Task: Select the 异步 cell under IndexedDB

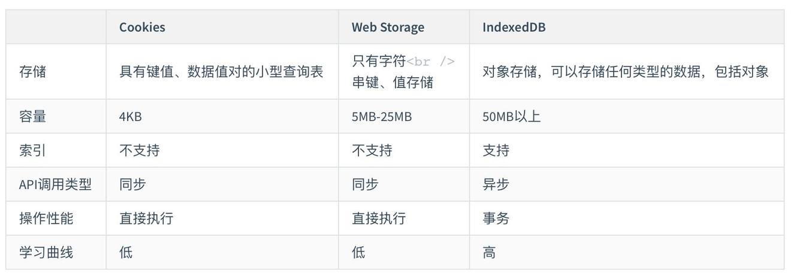Action: coord(496,184)
